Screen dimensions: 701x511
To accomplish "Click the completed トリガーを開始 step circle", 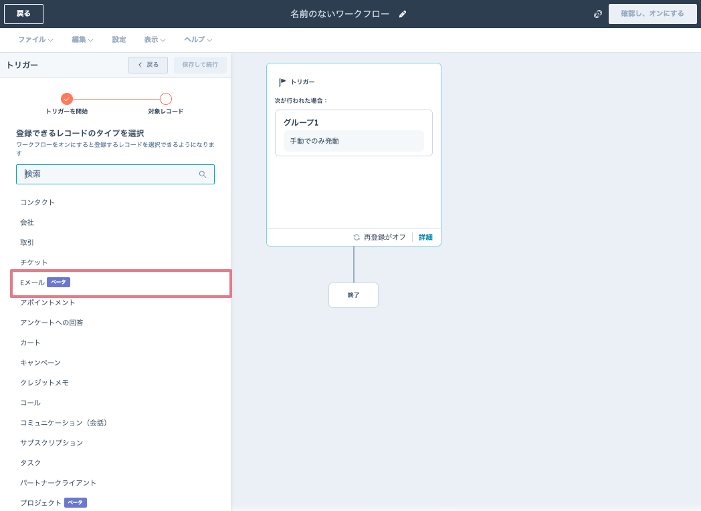I will pos(67,99).
